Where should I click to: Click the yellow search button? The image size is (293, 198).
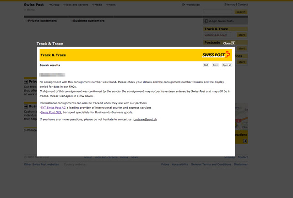pyautogui.click(x=241, y=12)
